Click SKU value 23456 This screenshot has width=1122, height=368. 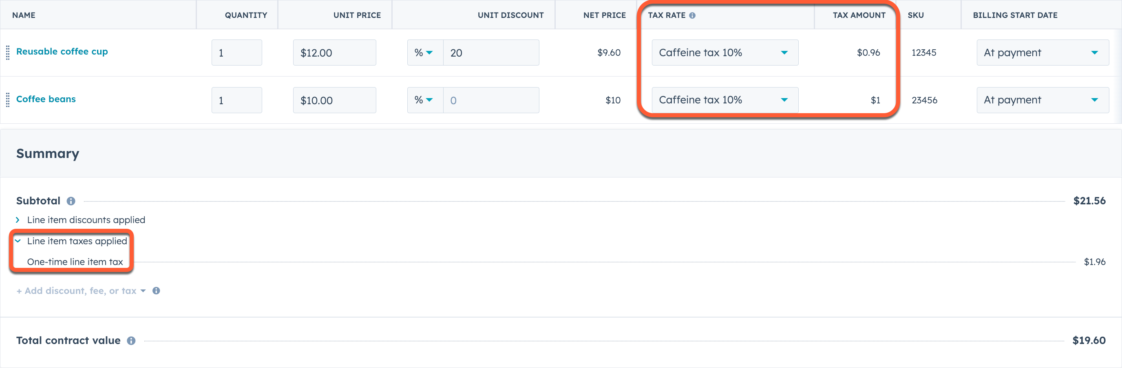(924, 100)
